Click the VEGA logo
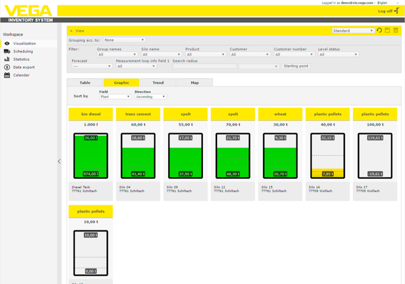The height and width of the screenshot is (284, 405). click(x=28, y=11)
